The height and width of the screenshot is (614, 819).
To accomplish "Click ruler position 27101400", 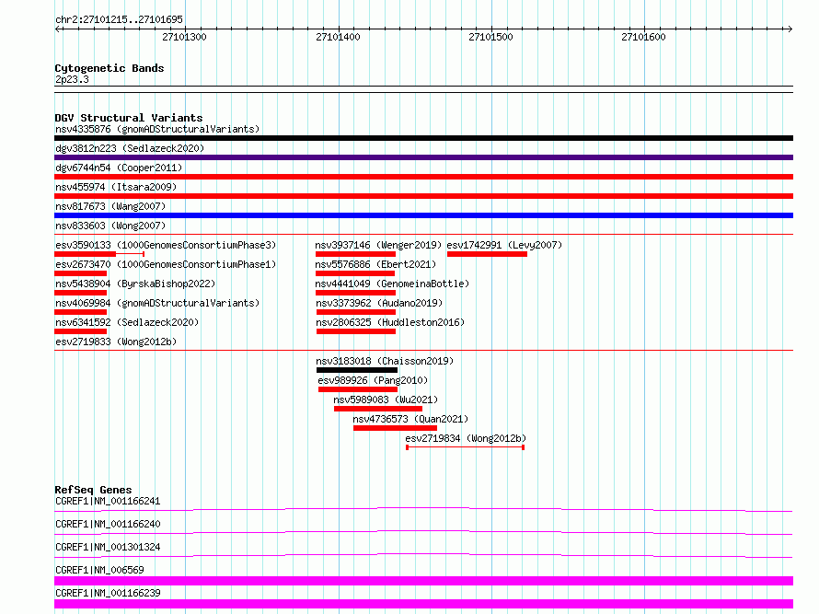I will 338,37.
